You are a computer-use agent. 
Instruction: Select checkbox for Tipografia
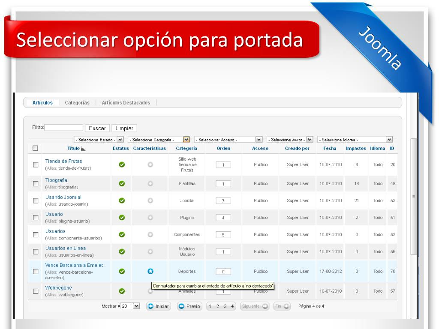36,183
